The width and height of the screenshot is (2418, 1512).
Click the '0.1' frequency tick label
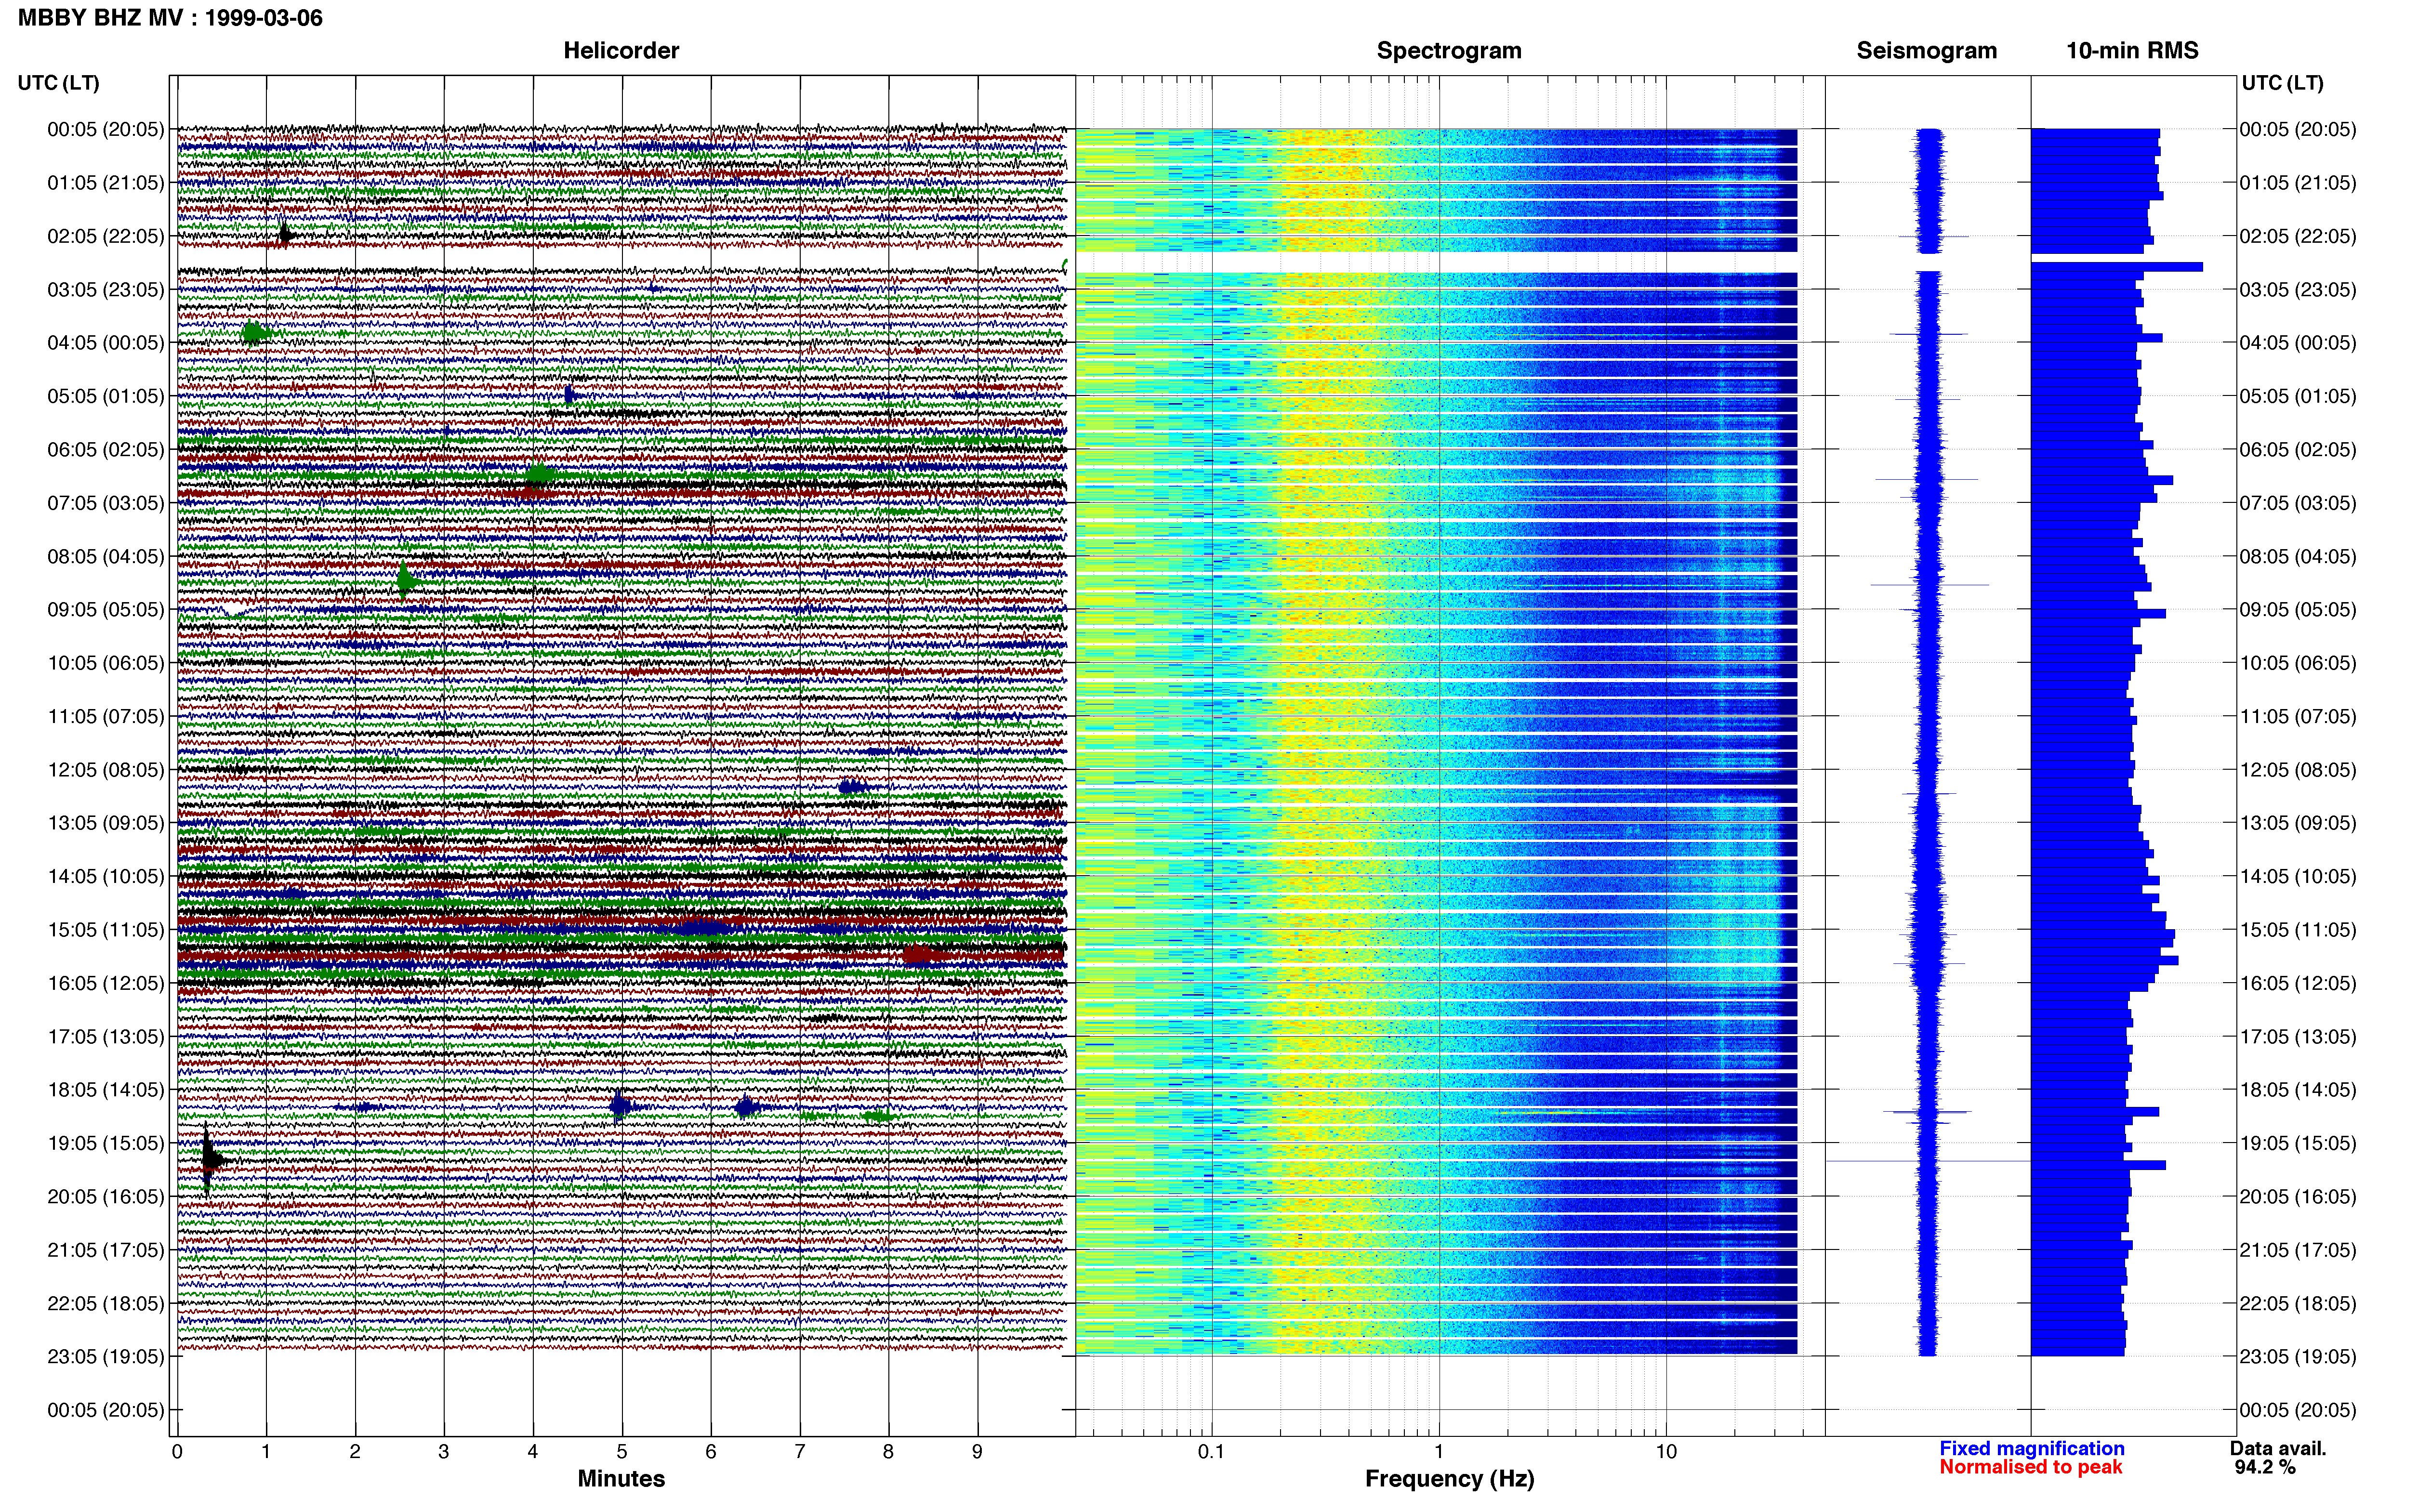1211,1451
